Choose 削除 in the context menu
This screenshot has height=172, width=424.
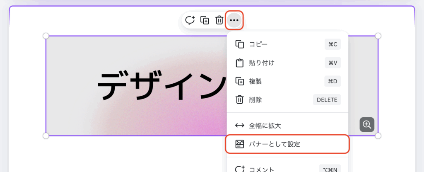(255, 99)
